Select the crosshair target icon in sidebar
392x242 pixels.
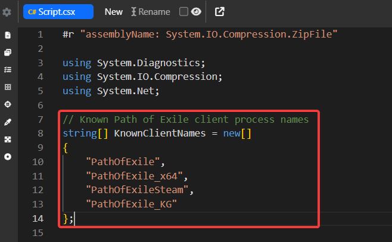[x=8, y=104]
